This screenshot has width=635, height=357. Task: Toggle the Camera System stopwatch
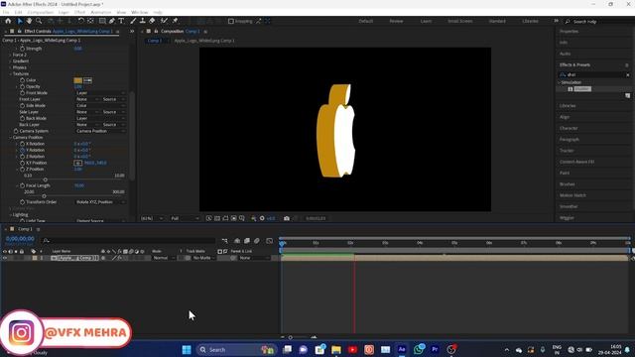tap(16, 131)
